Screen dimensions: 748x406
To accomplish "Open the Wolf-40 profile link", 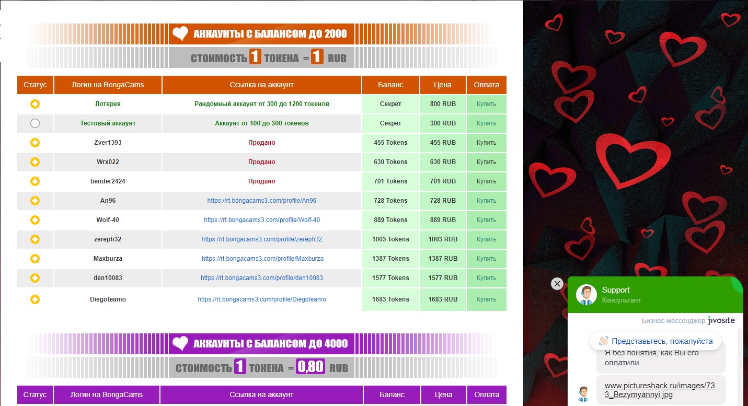I will [x=262, y=220].
